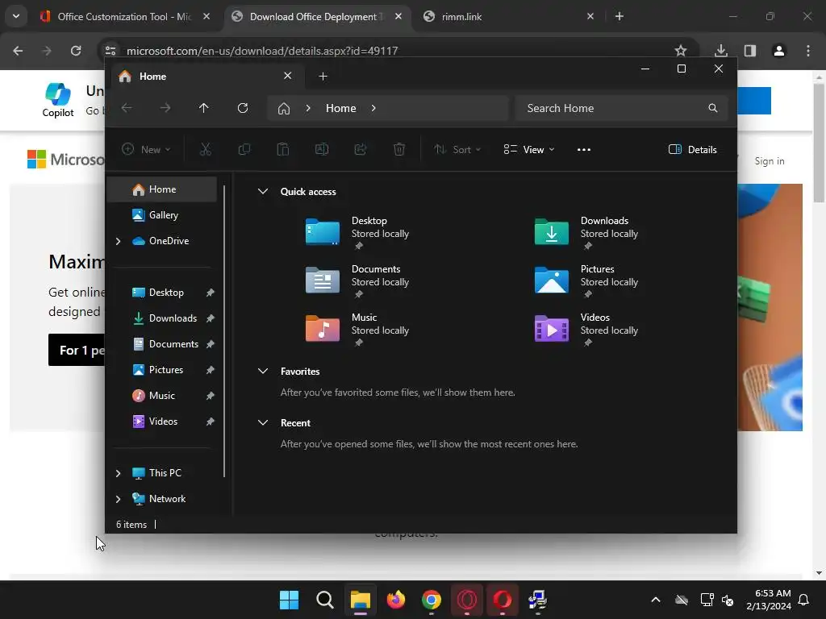Click the Cut scissors icon in File Explorer toolbar

[206, 149]
